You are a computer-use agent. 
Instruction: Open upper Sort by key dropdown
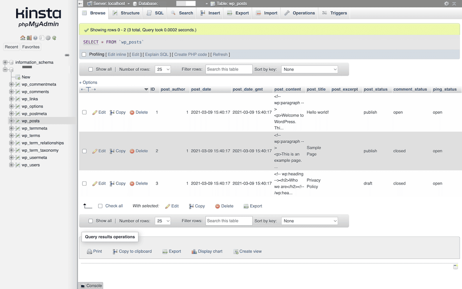tap(310, 69)
